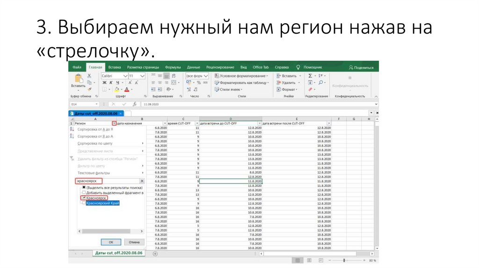479x268 pixels.
Task: Click the AutoSum sigma icon
Action: [311, 76]
